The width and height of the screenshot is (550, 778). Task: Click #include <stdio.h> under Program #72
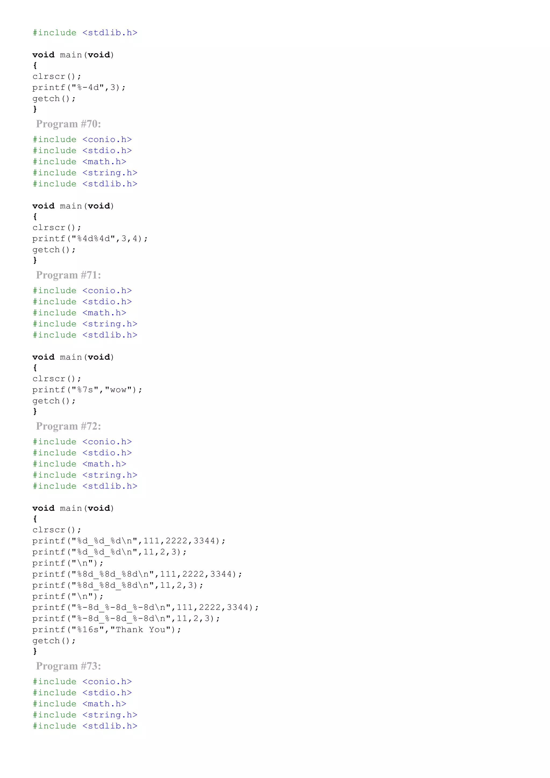(x=82, y=453)
